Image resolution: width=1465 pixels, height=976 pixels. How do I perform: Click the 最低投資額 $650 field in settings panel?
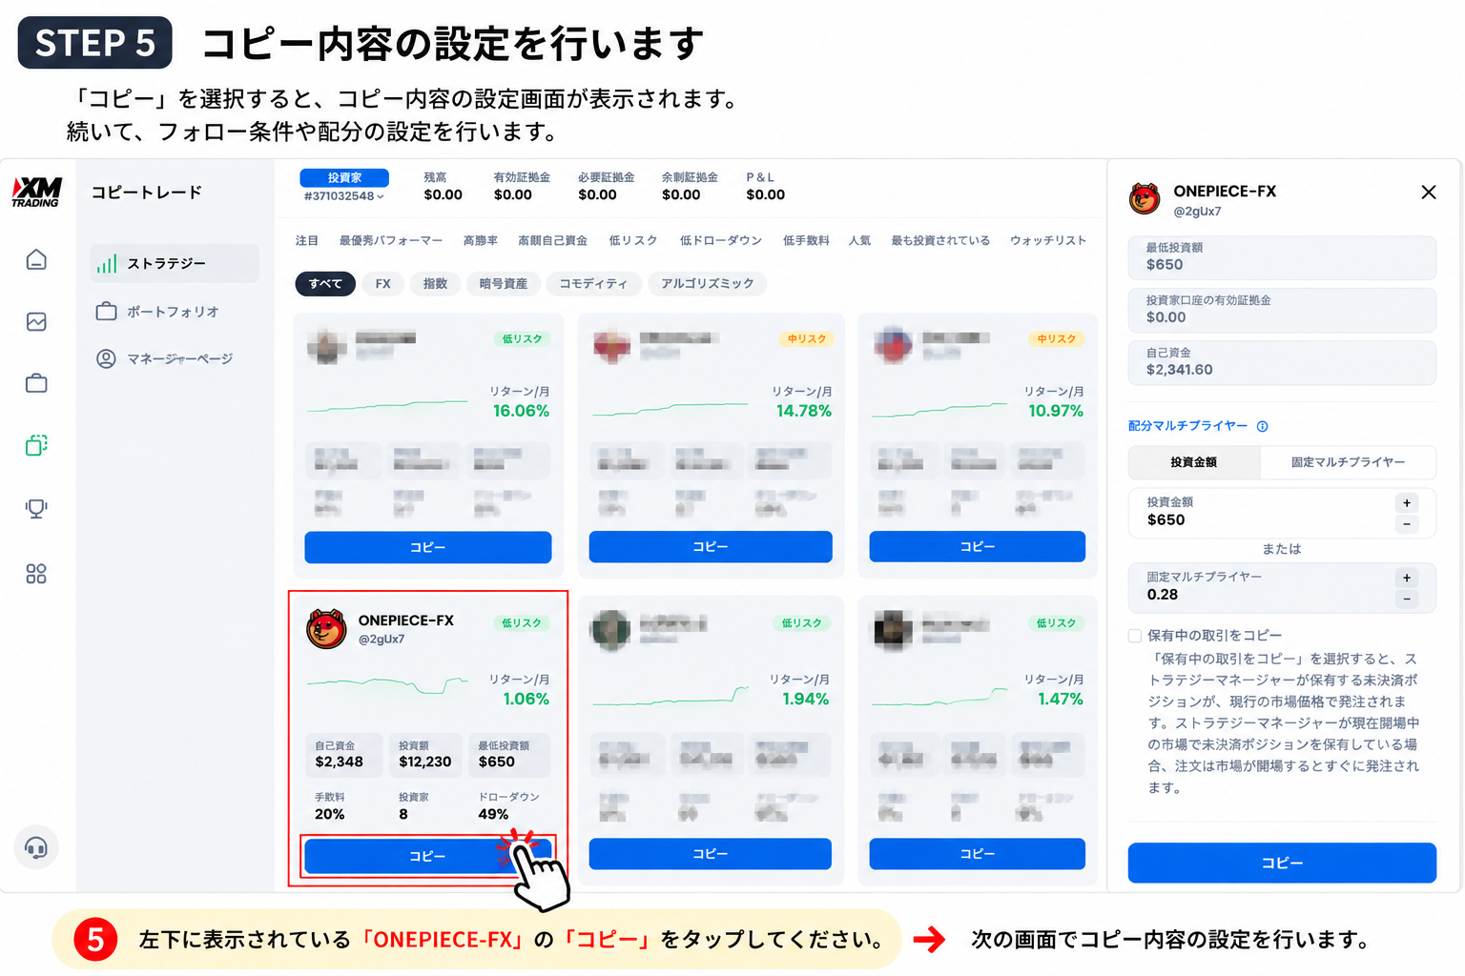(x=1282, y=257)
